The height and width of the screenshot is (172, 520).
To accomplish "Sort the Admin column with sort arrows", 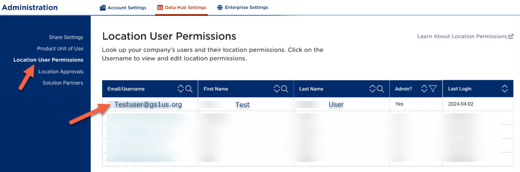I will (x=425, y=89).
